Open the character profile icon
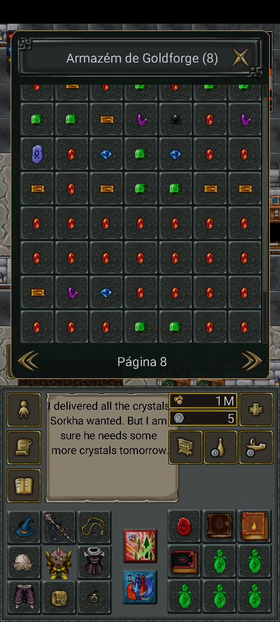280x622 pixels. coord(24,410)
